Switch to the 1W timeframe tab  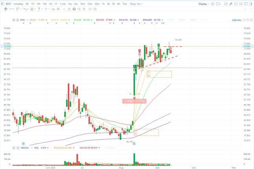pyautogui.click(x=38, y=4)
